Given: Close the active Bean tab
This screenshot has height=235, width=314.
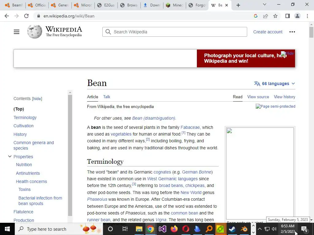Looking at the screenshot, I should tap(227, 5).
